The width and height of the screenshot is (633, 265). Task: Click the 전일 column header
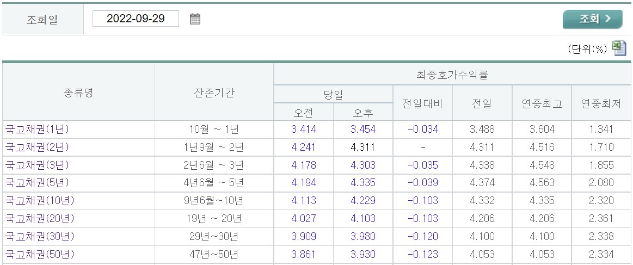(x=482, y=103)
